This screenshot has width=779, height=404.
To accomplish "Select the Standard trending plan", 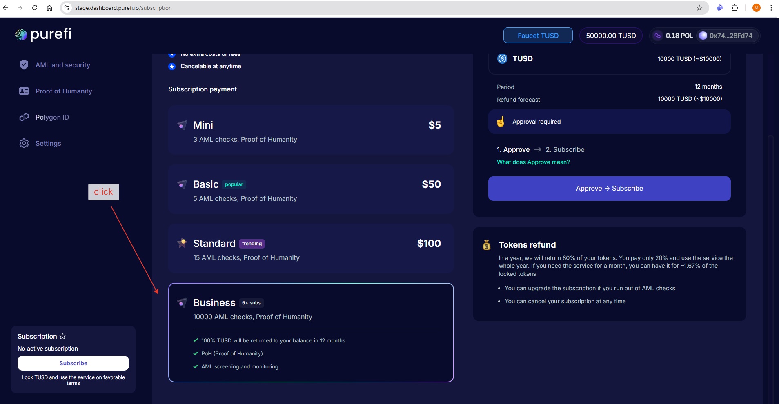I will coord(310,248).
